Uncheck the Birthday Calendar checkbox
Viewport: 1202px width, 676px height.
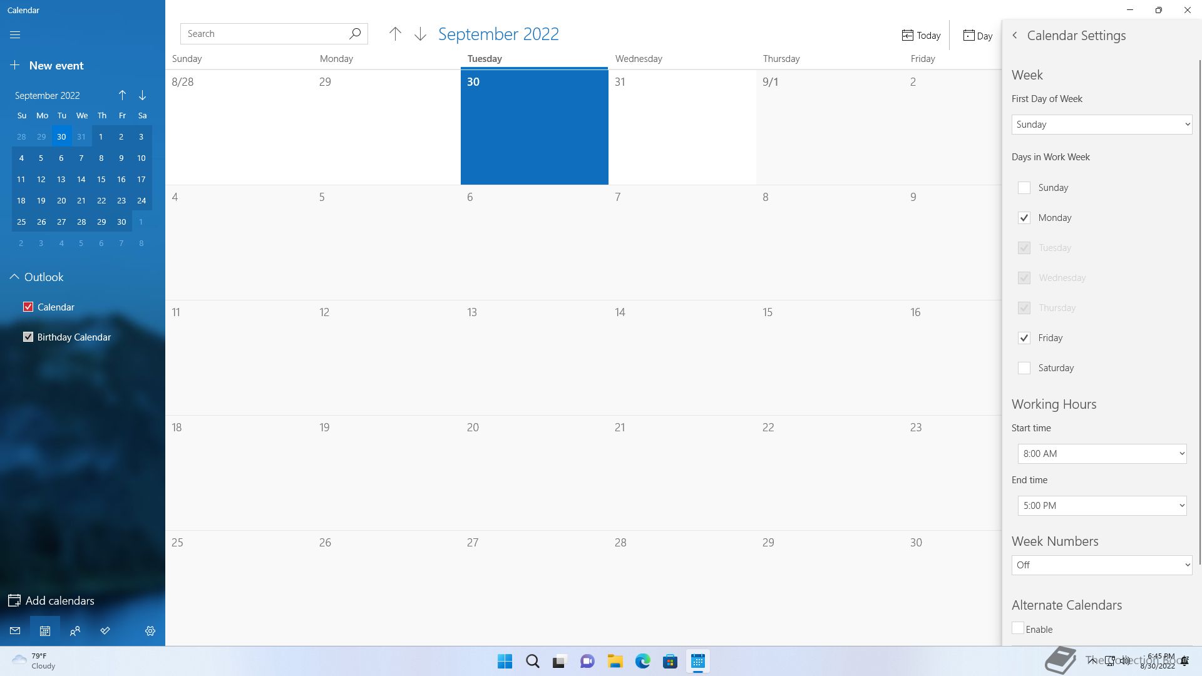pyautogui.click(x=28, y=337)
